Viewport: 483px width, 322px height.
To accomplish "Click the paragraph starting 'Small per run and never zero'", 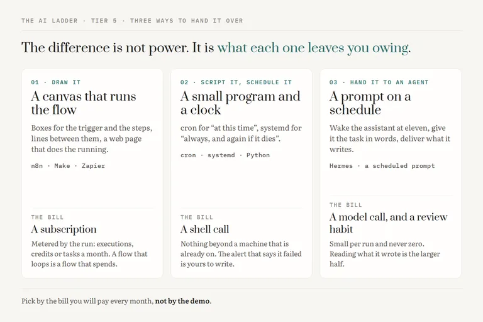I will point(385,254).
